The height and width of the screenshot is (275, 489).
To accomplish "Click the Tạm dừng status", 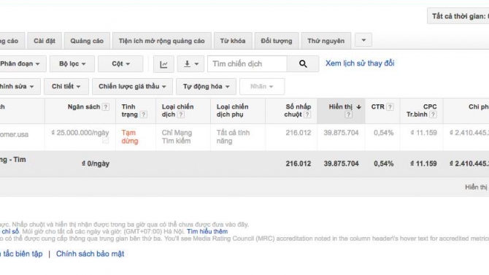I will (x=130, y=137).
